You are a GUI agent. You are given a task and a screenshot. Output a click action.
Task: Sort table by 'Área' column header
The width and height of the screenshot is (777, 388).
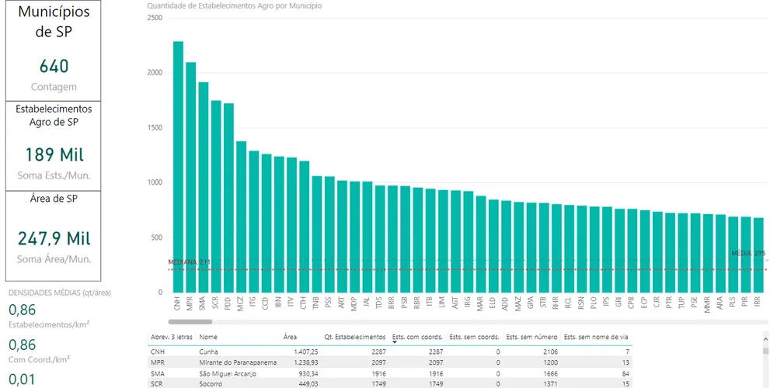click(290, 337)
